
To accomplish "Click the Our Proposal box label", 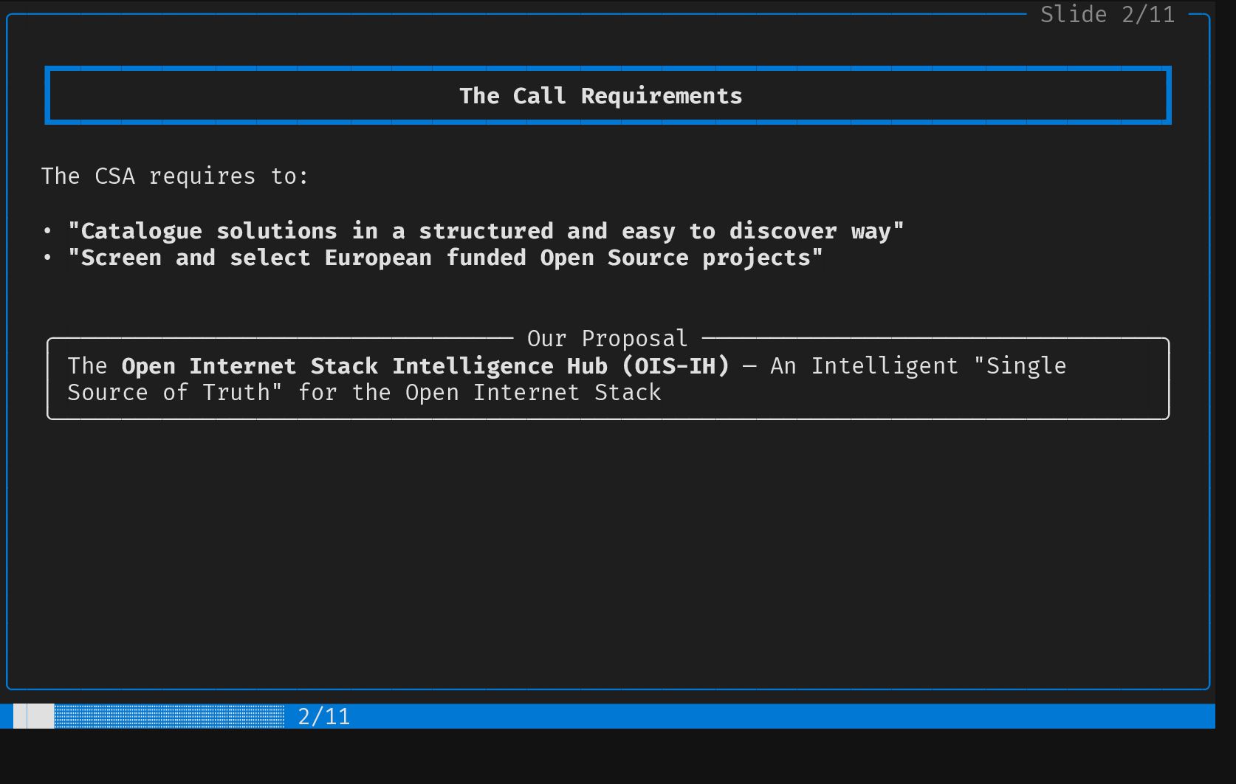I will point(607,339).
